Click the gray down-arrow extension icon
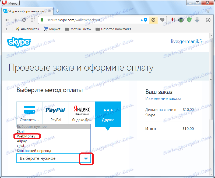 [197, 20]
